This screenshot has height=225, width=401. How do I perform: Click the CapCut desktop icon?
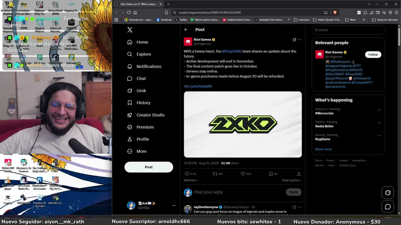click(x=8, y=199)
